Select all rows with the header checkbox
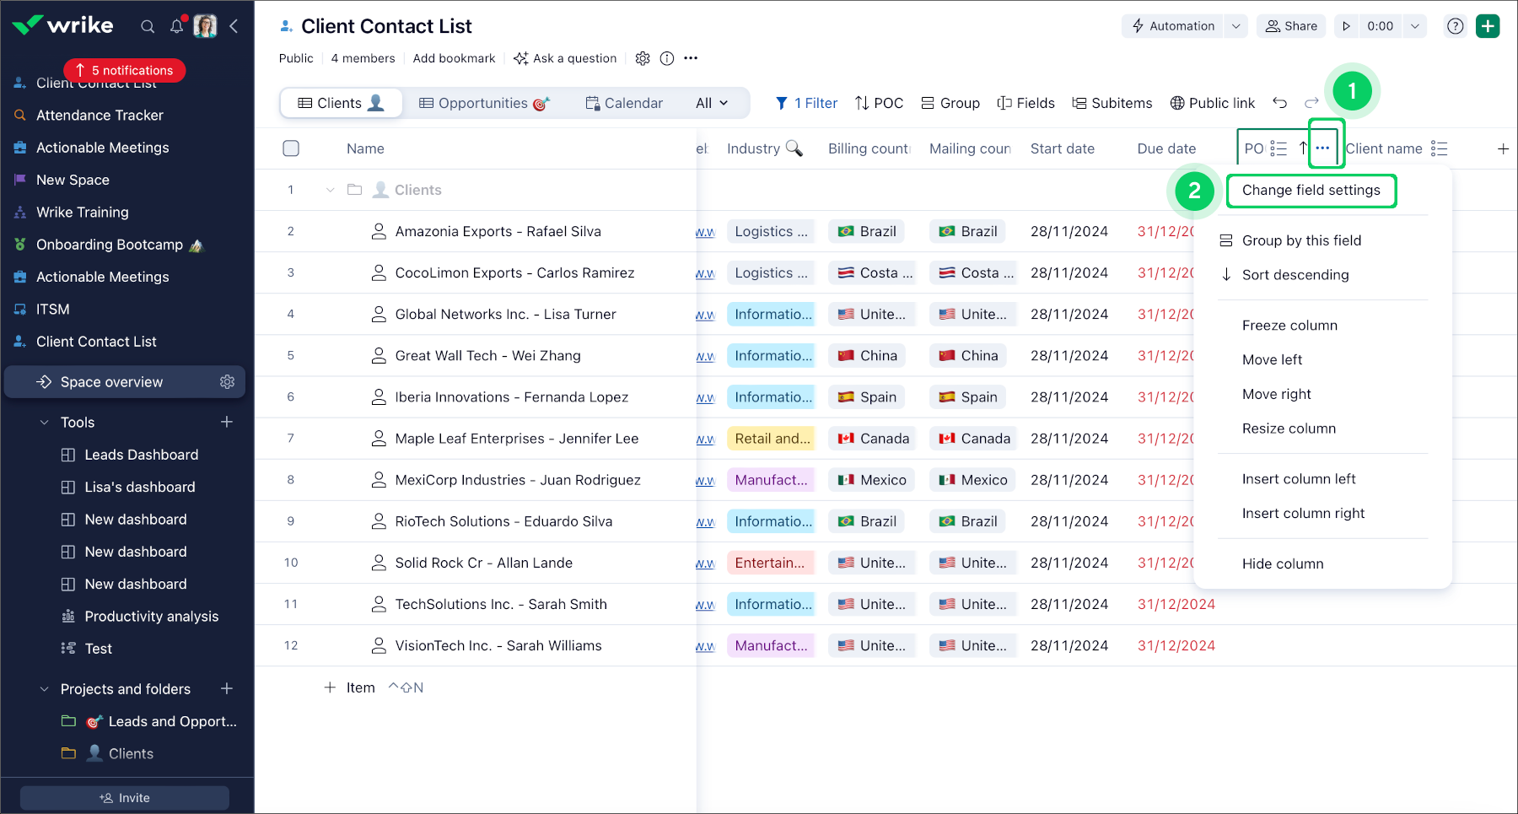Image resolution: width=1518 pixels, height=814 pixels. click(291, 148)
